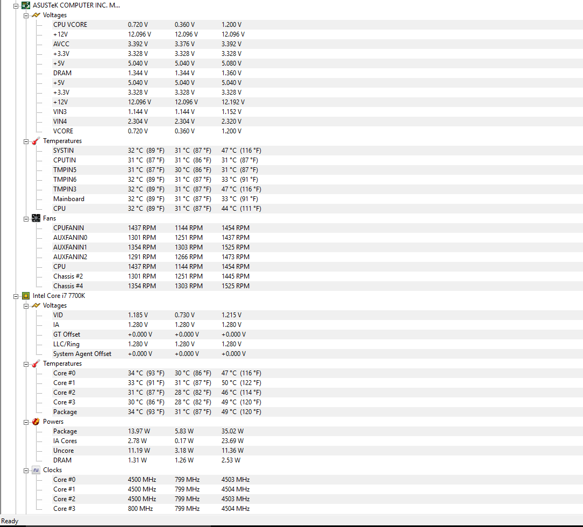Screen dimensions: 583x527
Task: Click the VID max value 1.215 V
Action: (x=231, y=315)
